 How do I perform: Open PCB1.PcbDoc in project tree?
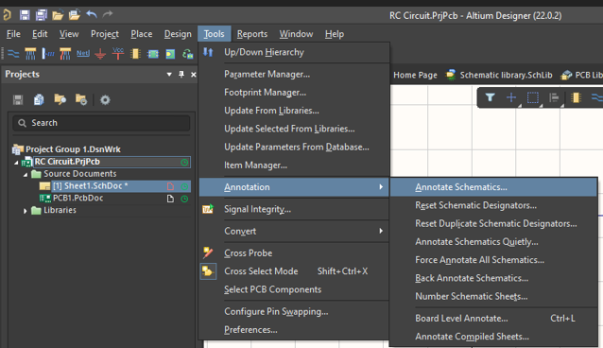point(78,199)
